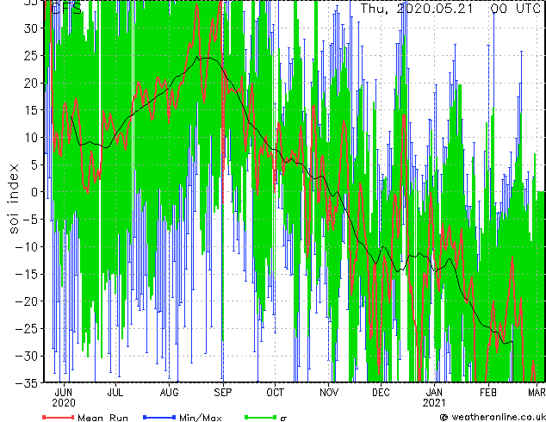Click the year '2020' below JUN

(x=64, y=403)
